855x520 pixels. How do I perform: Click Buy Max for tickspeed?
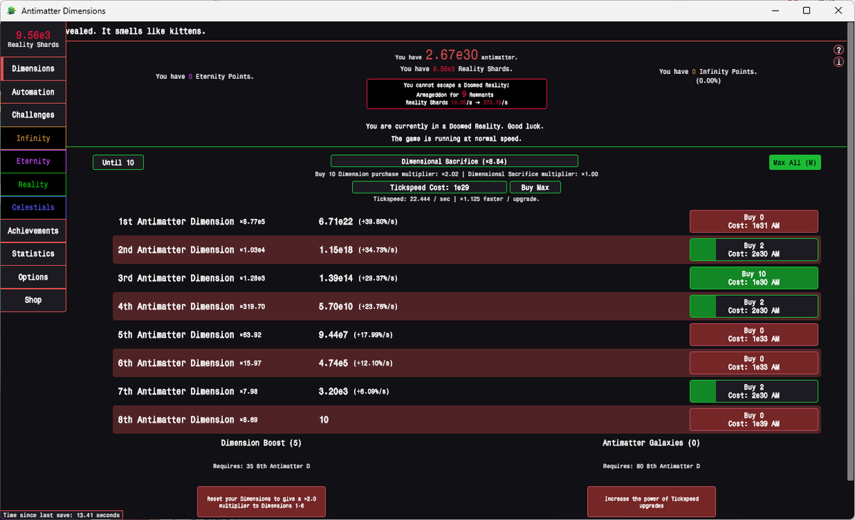click(x=535, y=187)
